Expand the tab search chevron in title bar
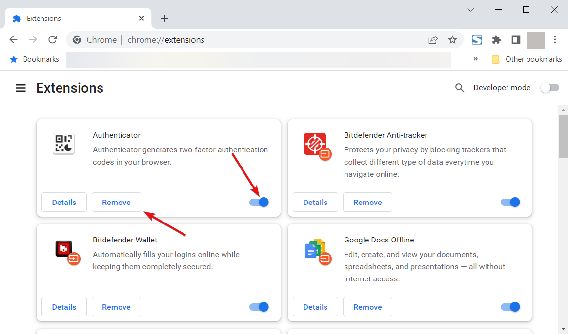The height and width of the screenshot is (334, 568). (x=470, y=10)
